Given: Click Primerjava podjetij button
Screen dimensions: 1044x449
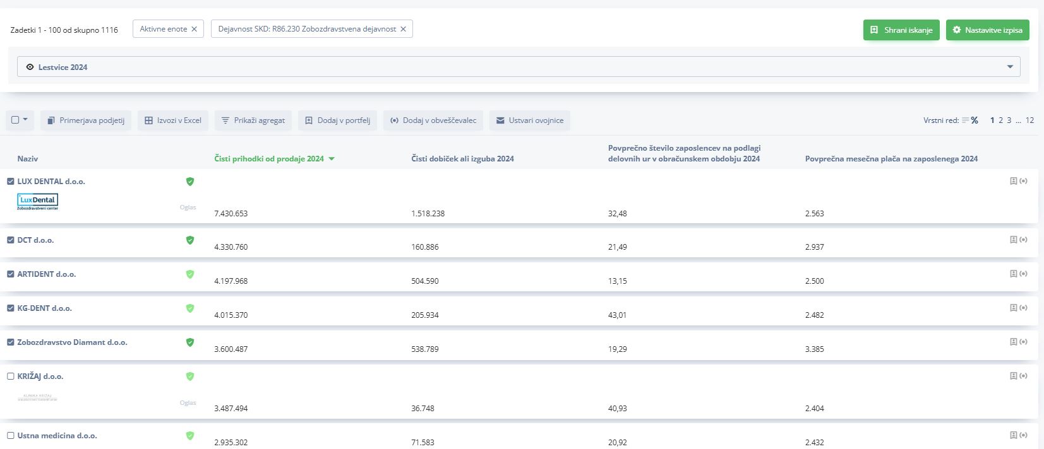Looking at the screenshot, I should tap(86, 120).
